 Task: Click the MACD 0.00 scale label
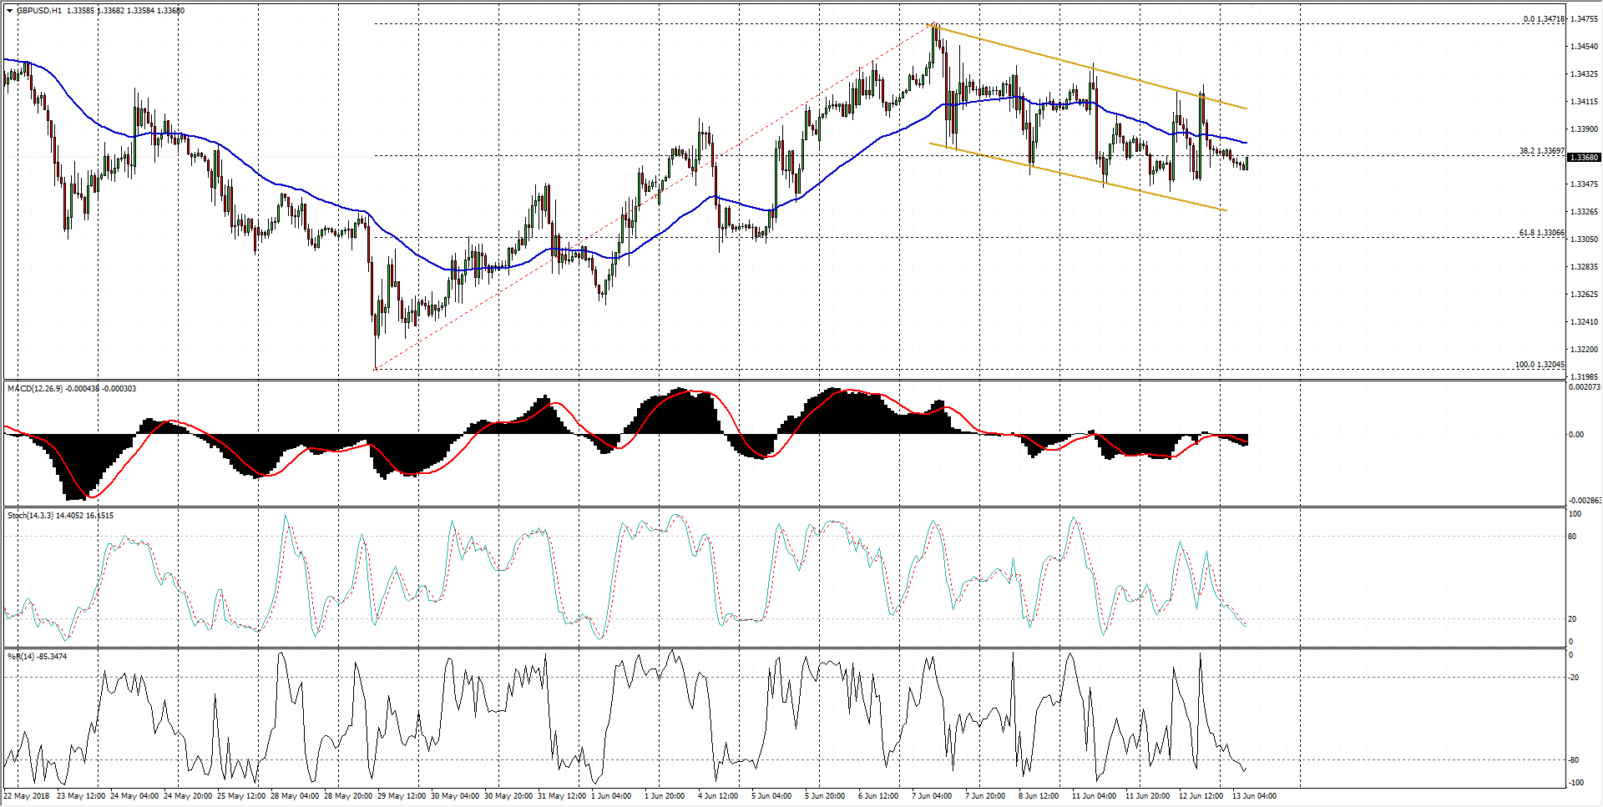1576,435
